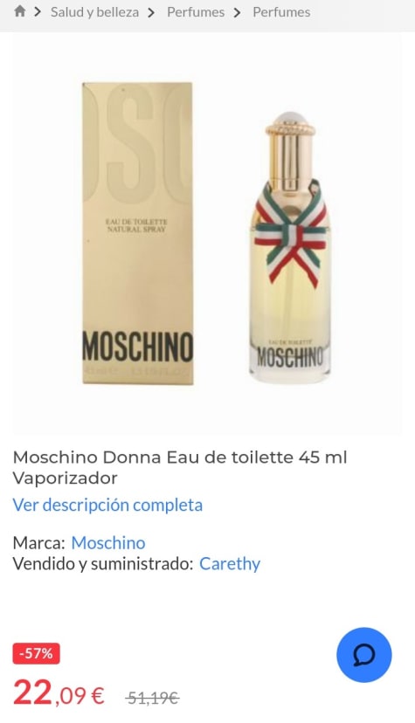Open Ver descripción completa link
Screen dimensions: 415x723
pos(107,505)
